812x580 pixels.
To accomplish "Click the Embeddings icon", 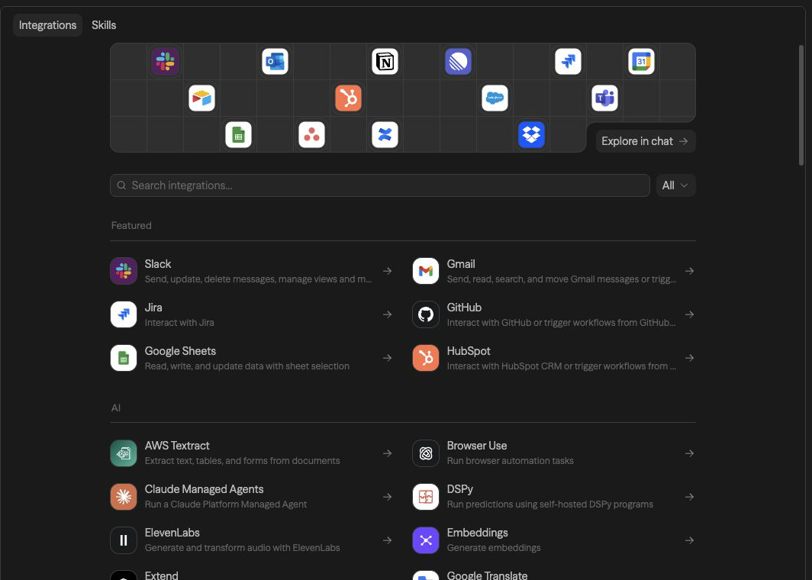I will point(426,540).
